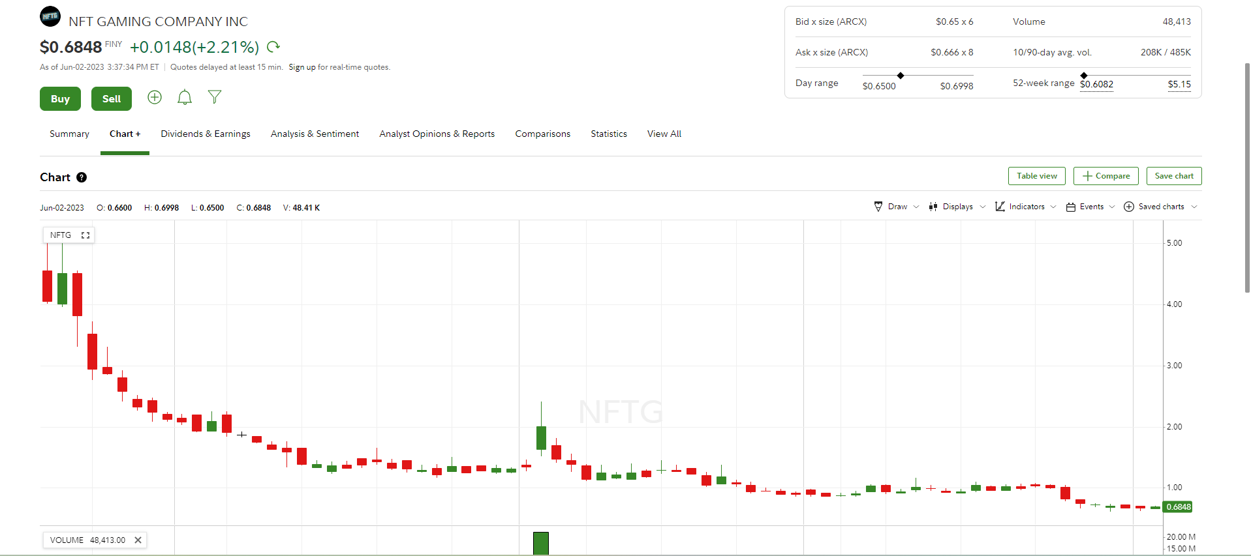Open the Statistics tab
The width and height of the screenshot is (1251, 556).
pyautogui.click(x=609, y=134)
